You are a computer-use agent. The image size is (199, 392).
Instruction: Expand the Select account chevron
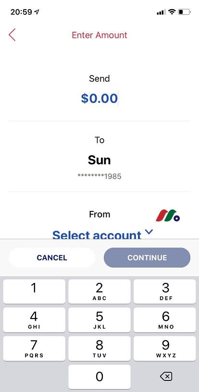coord(149,232)
